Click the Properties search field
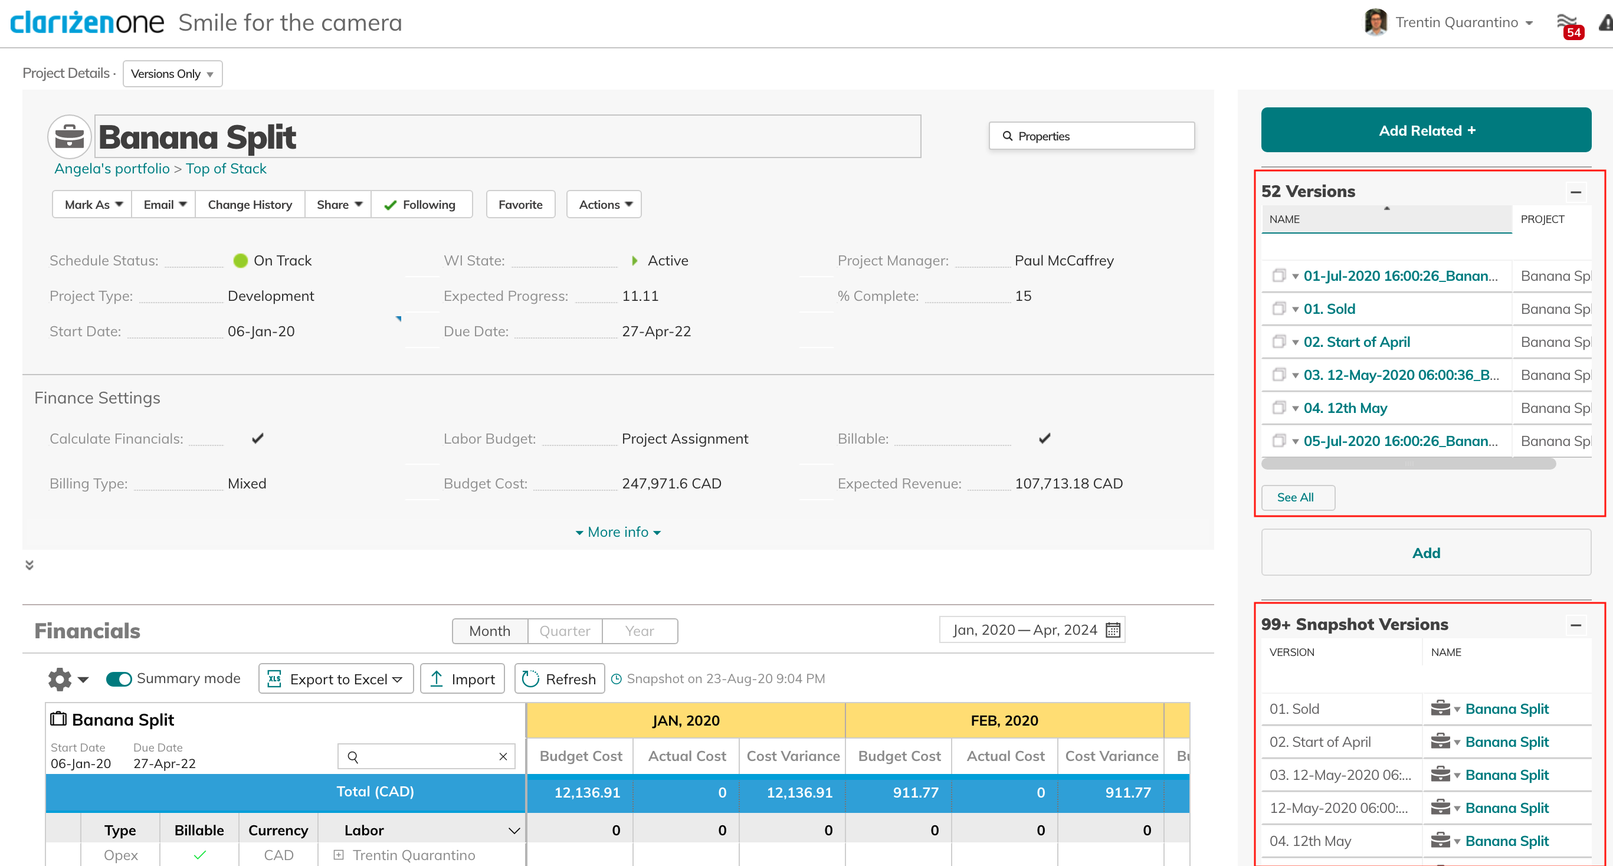 click(1091, 136)
